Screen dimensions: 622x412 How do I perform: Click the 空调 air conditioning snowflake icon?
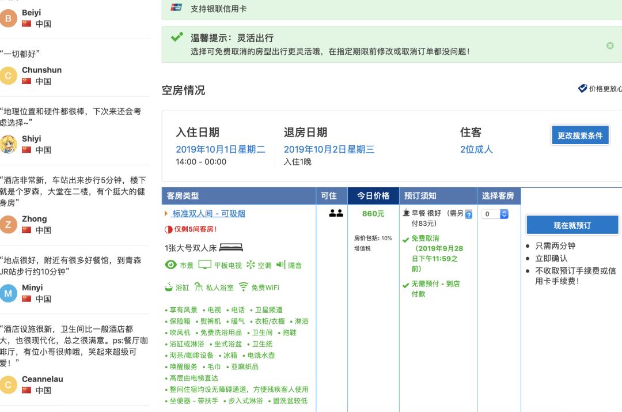(250, 264)
